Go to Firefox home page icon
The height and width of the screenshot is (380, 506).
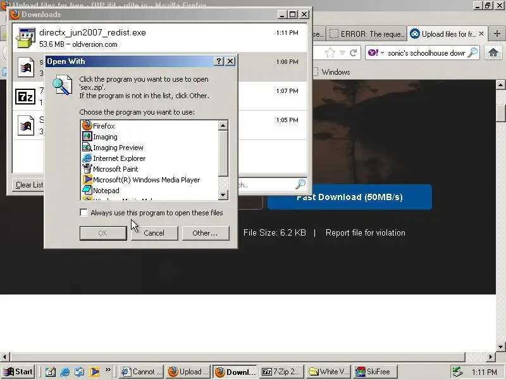(493, 53)
